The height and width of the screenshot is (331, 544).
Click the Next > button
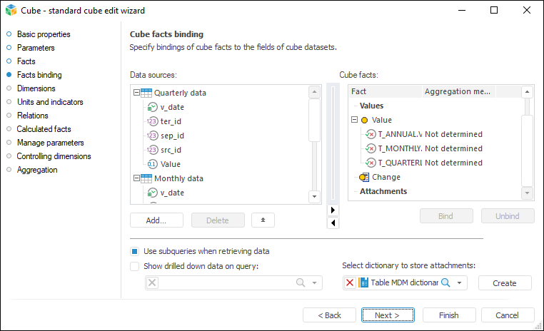pyautogui.click(x=387, y=315)
